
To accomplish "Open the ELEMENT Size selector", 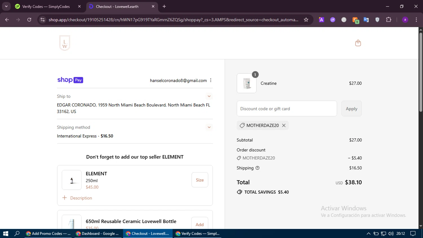I will click(x=200, y=180).
